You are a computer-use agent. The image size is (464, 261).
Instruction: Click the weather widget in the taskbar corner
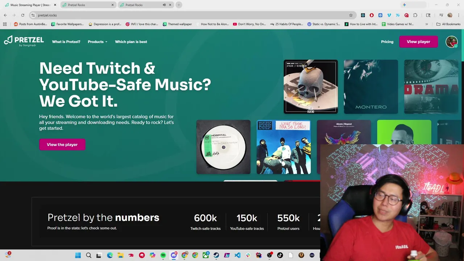point(8,255)
